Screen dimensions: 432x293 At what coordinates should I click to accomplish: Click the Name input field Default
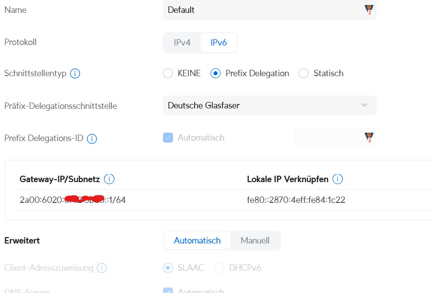click(x=270, y=10)
